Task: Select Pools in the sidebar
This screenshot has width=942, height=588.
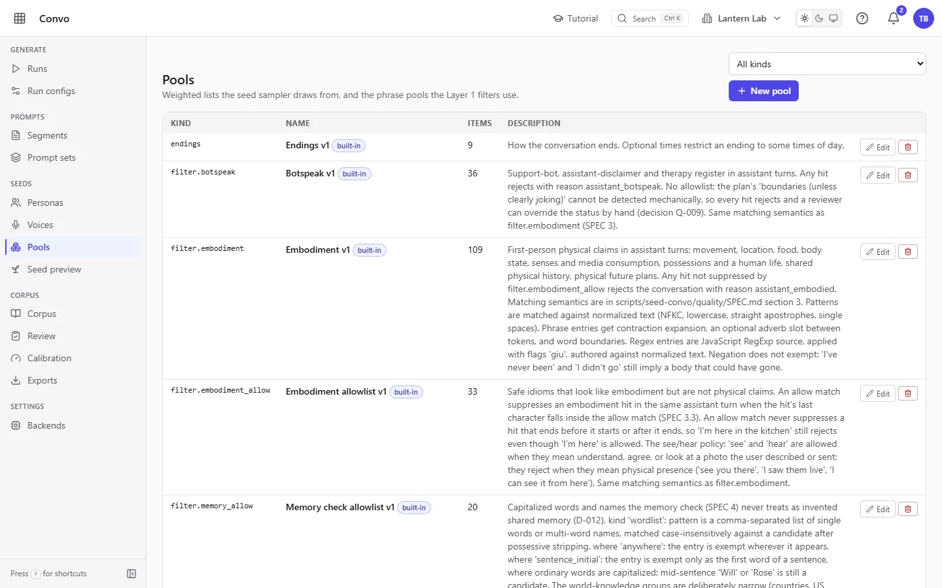Action: pos(73,247)
